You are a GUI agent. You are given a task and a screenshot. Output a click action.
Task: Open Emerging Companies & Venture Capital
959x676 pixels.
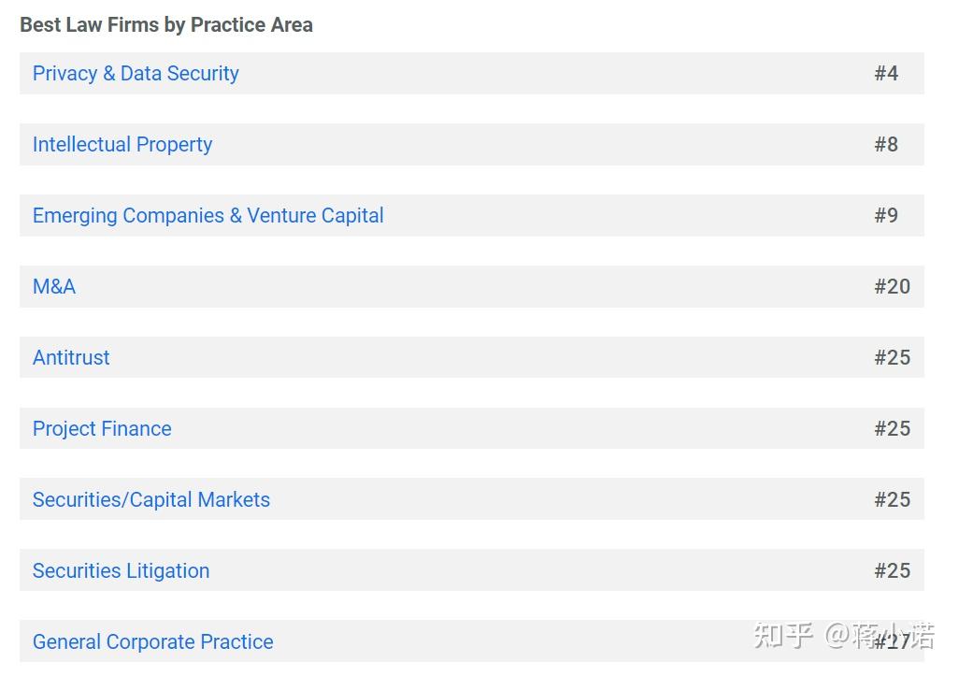pyautogui.click(x=208, y=216)
